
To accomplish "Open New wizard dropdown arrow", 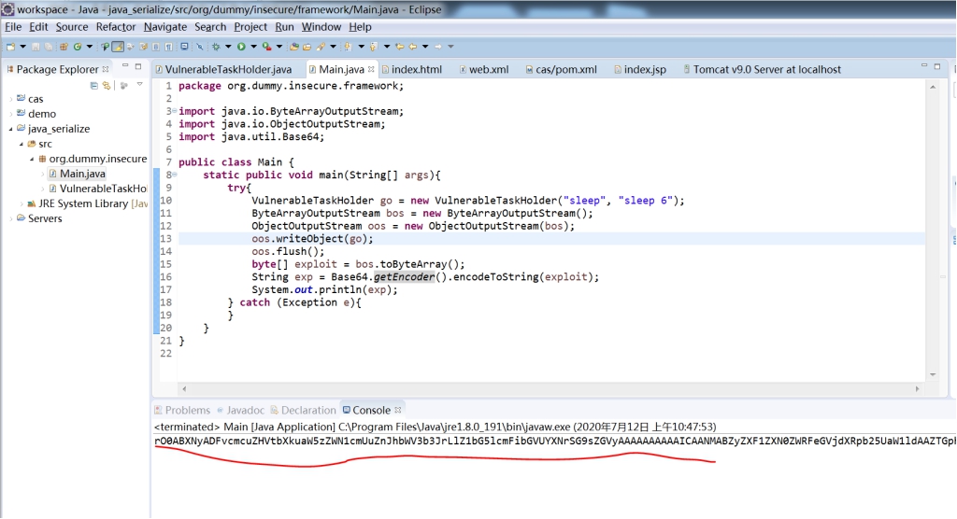I will tap(22, 47).
